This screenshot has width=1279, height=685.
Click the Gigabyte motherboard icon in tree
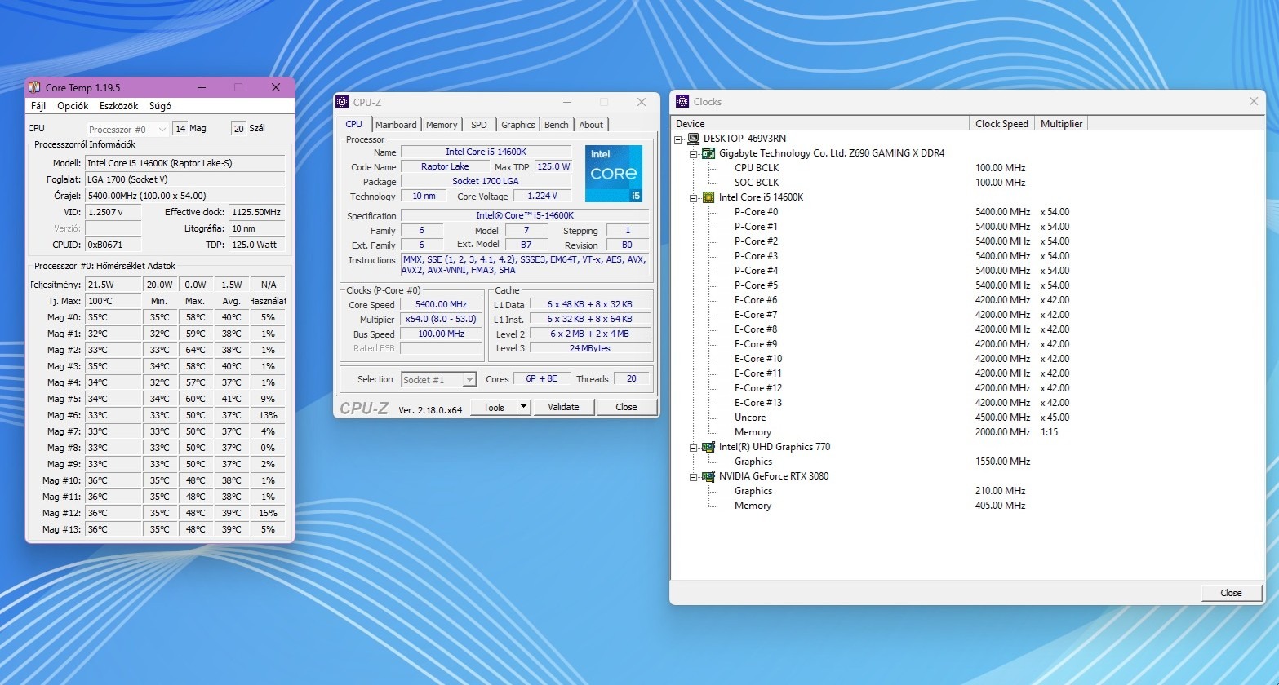tap(708, 153)
